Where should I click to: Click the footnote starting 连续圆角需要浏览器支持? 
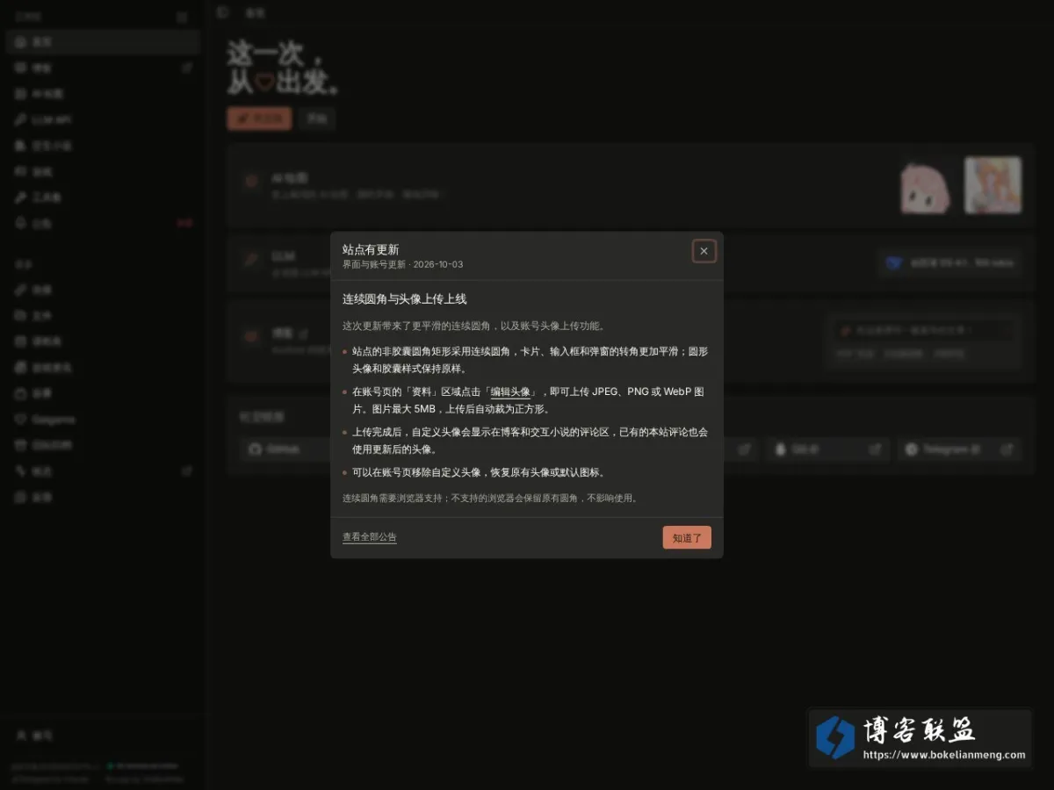(x=490, y=498)
